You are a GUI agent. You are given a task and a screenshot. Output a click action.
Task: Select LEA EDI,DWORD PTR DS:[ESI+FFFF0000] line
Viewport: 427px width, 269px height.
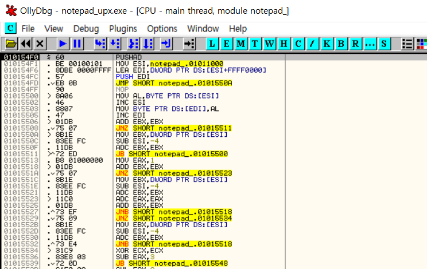click(191, 70)
